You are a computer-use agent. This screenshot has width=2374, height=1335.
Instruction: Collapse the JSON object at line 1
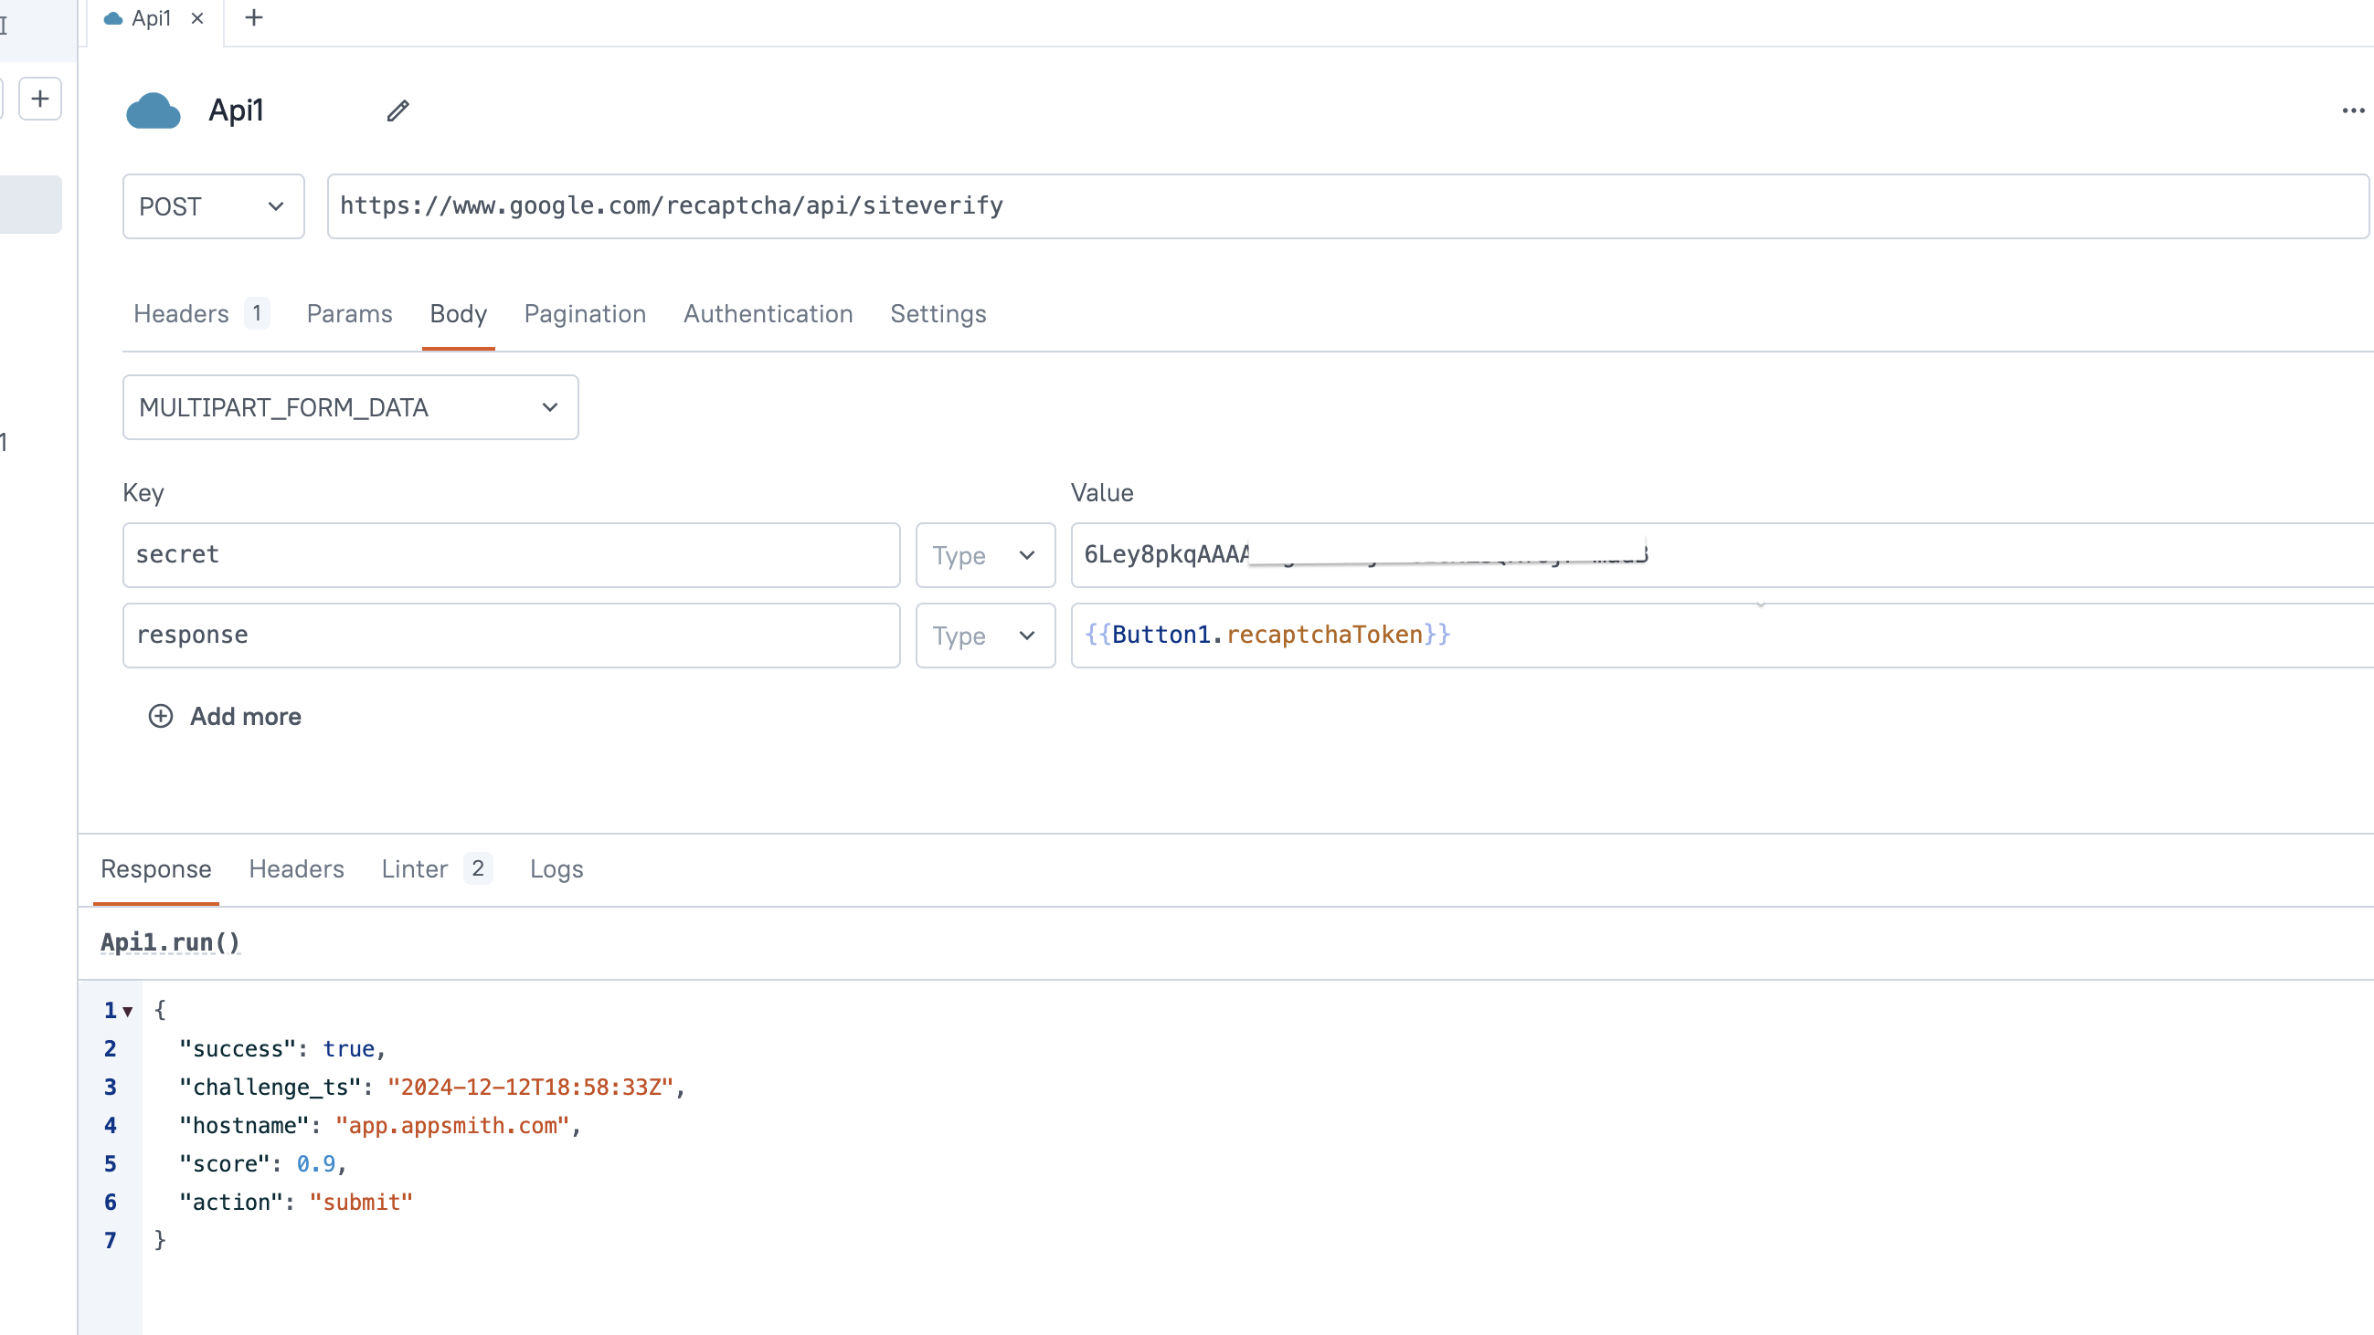coord(128,1011)
